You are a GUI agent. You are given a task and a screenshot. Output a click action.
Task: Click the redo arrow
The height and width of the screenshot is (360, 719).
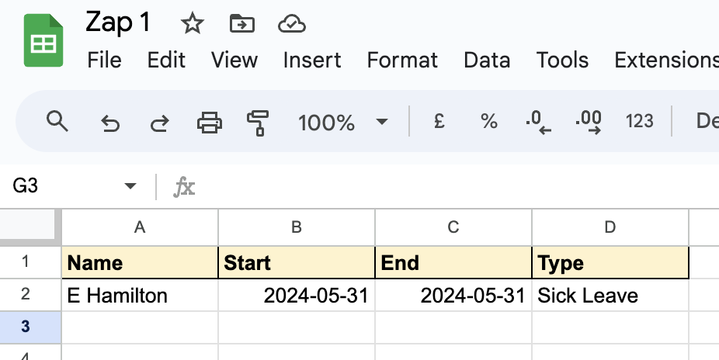click(160, 123)
